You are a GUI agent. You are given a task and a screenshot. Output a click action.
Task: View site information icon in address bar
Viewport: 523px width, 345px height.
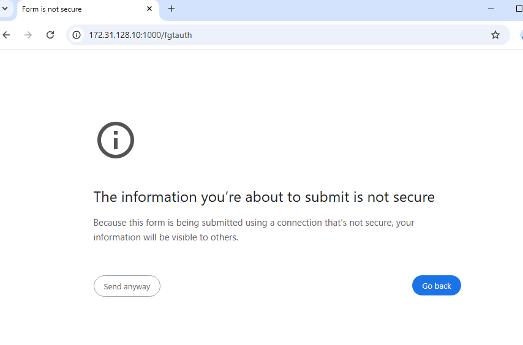(77, 35)
